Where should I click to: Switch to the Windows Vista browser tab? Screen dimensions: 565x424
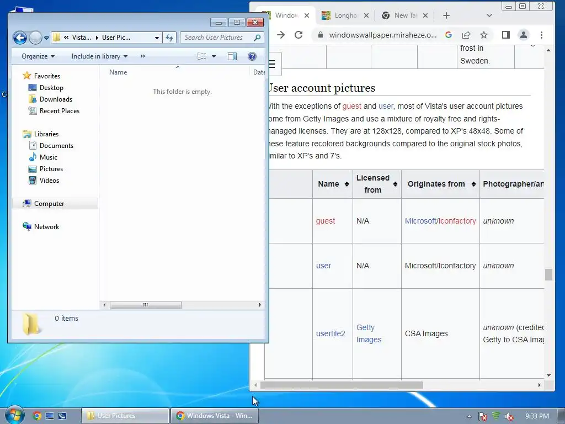[286, 15]
